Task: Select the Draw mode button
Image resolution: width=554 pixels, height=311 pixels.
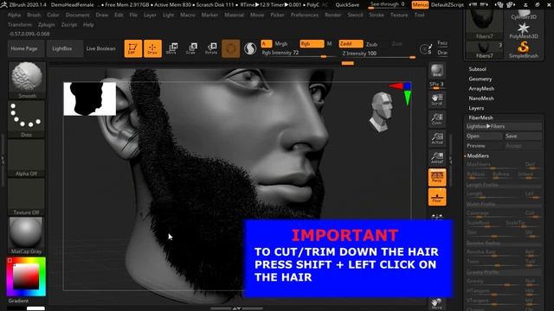Action: (x=152, y=48)
